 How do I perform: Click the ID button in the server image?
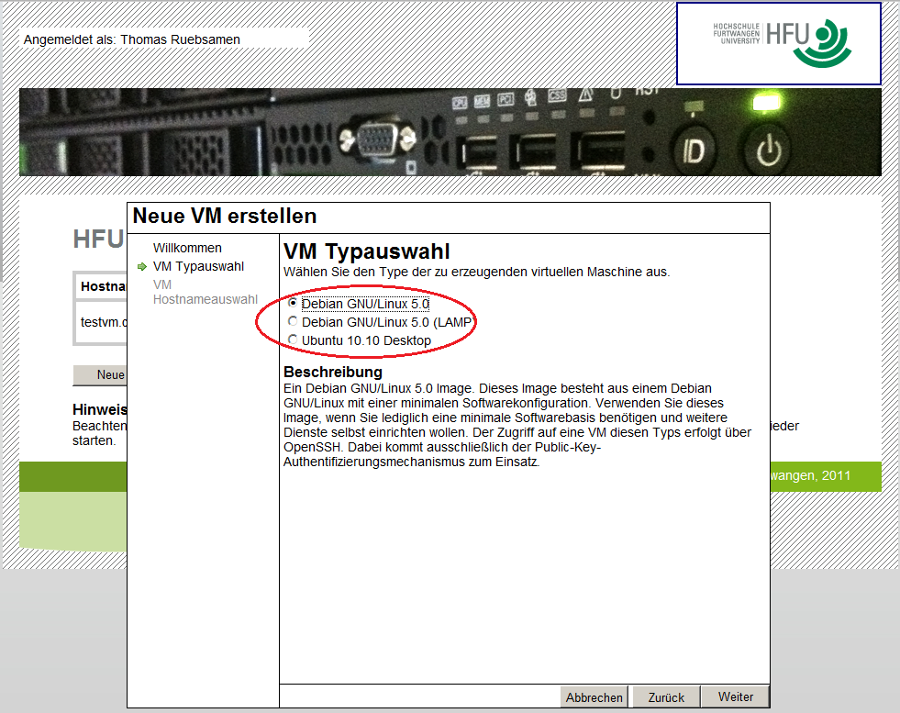pos(694,147)
